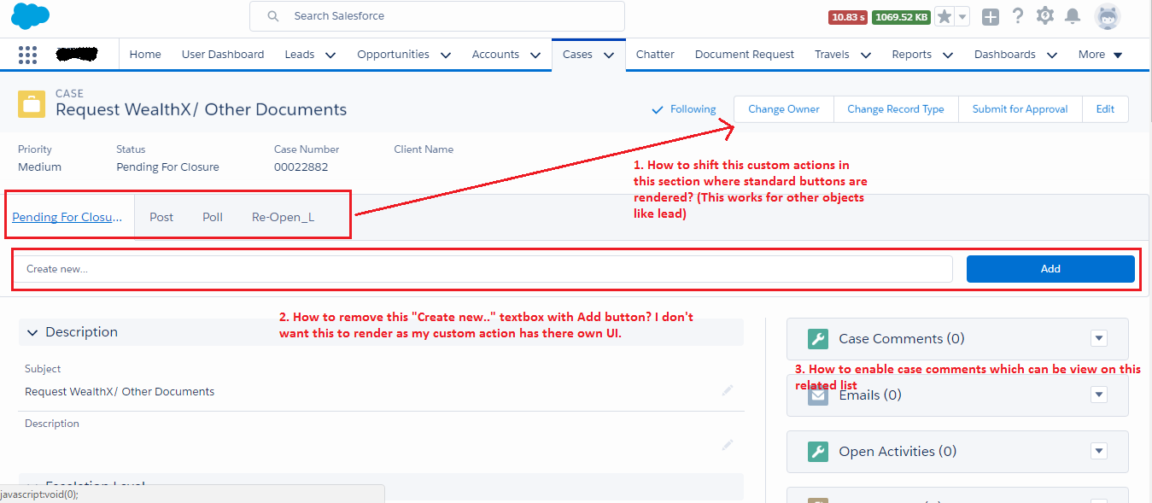Click the global actions plus icon
1152x503 pixels.
point(990,16)
